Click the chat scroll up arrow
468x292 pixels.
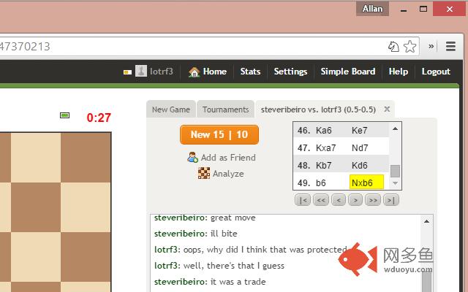pos(426,221)
